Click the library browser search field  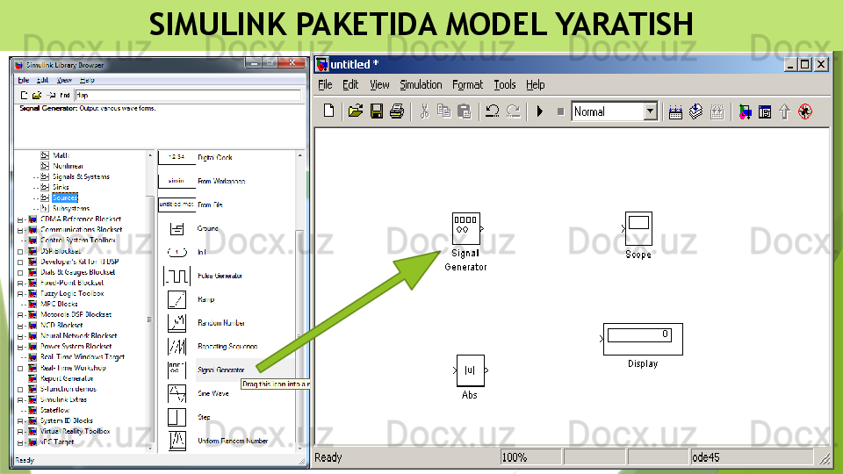(x=176, y=95)
